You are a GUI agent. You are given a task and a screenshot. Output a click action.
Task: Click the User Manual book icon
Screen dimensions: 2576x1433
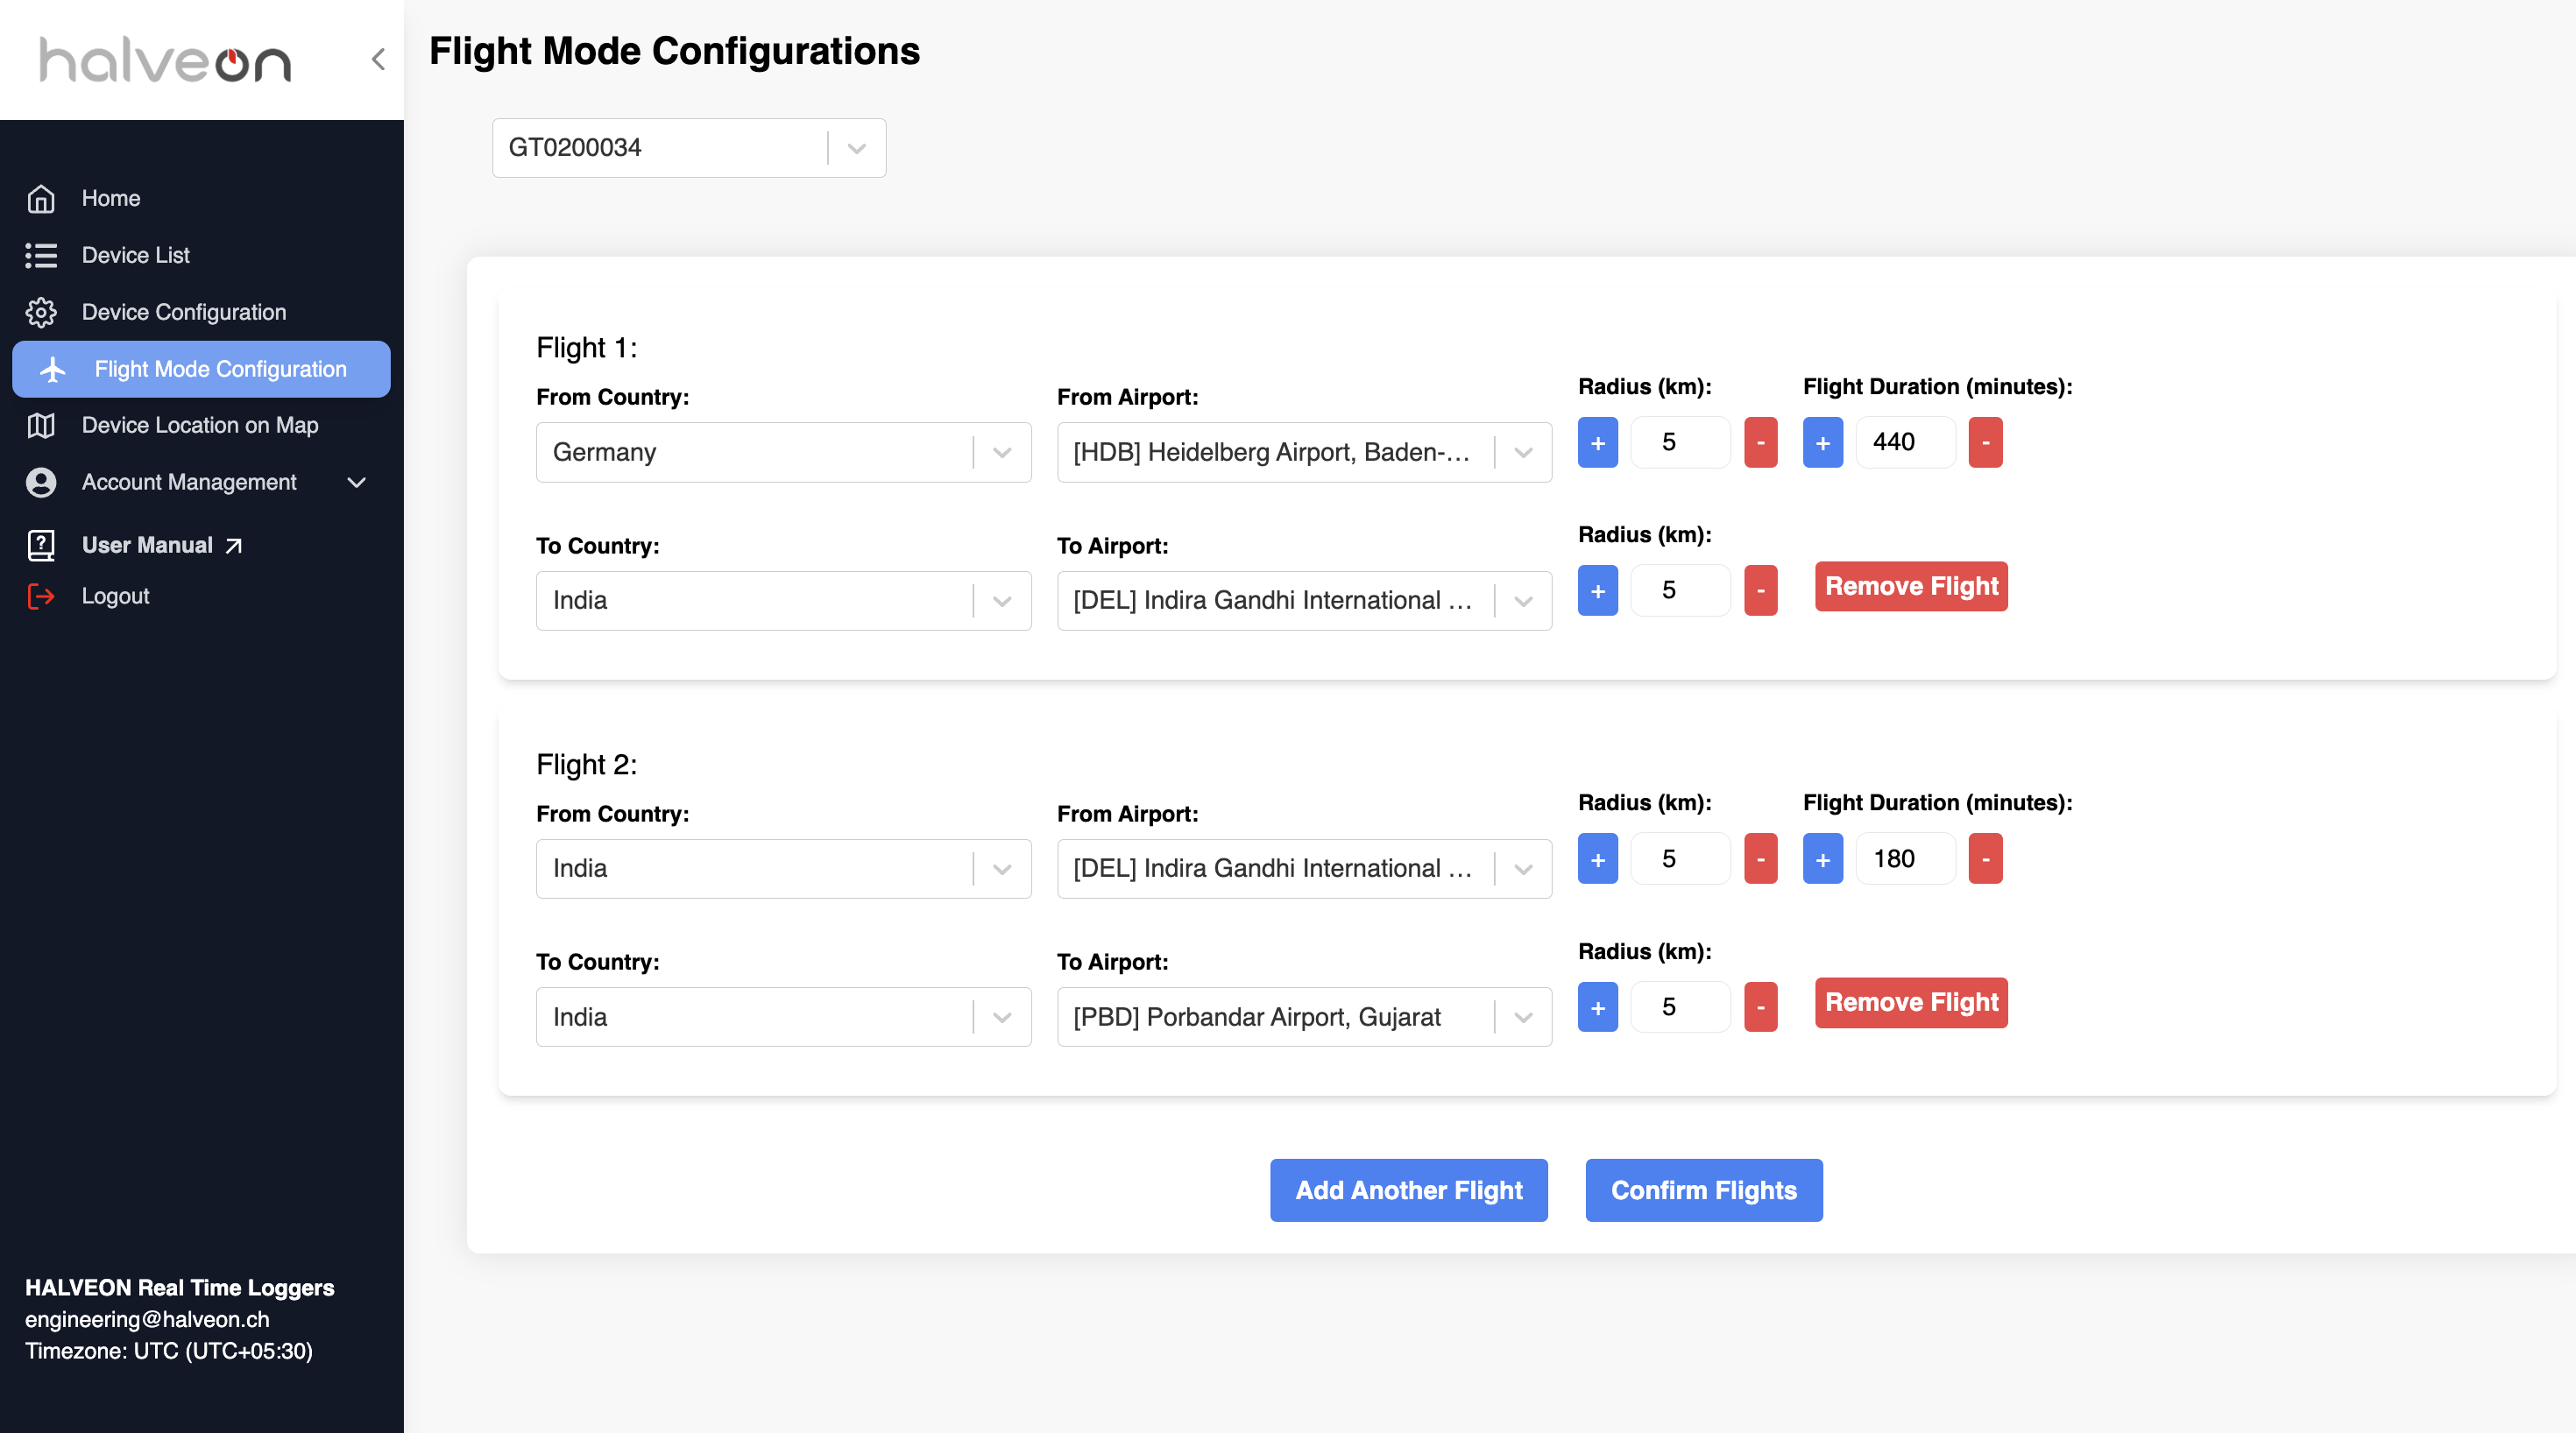click(41, 545)
